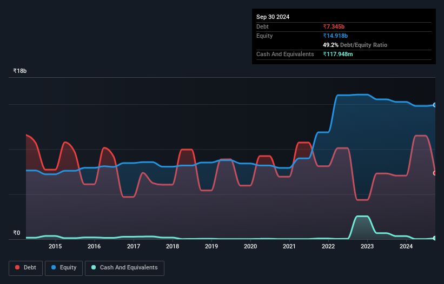Toggle the Debt series legend button
The image size is (444, 284).
(x=26, y=268)
